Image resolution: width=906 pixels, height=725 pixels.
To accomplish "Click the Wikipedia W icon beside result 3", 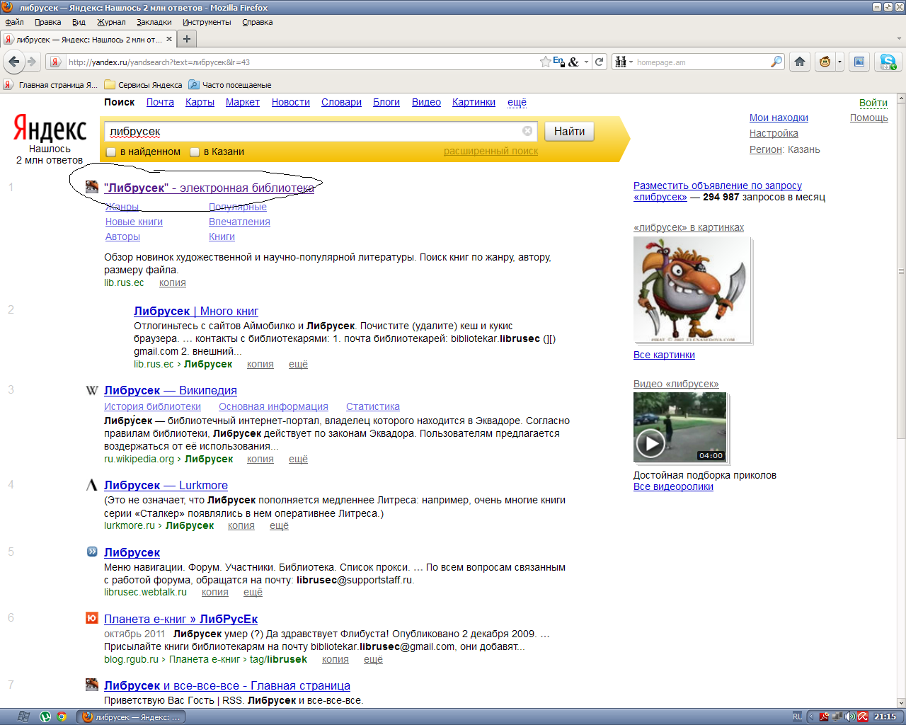I will pyautogui.click(x=91, y=390).
